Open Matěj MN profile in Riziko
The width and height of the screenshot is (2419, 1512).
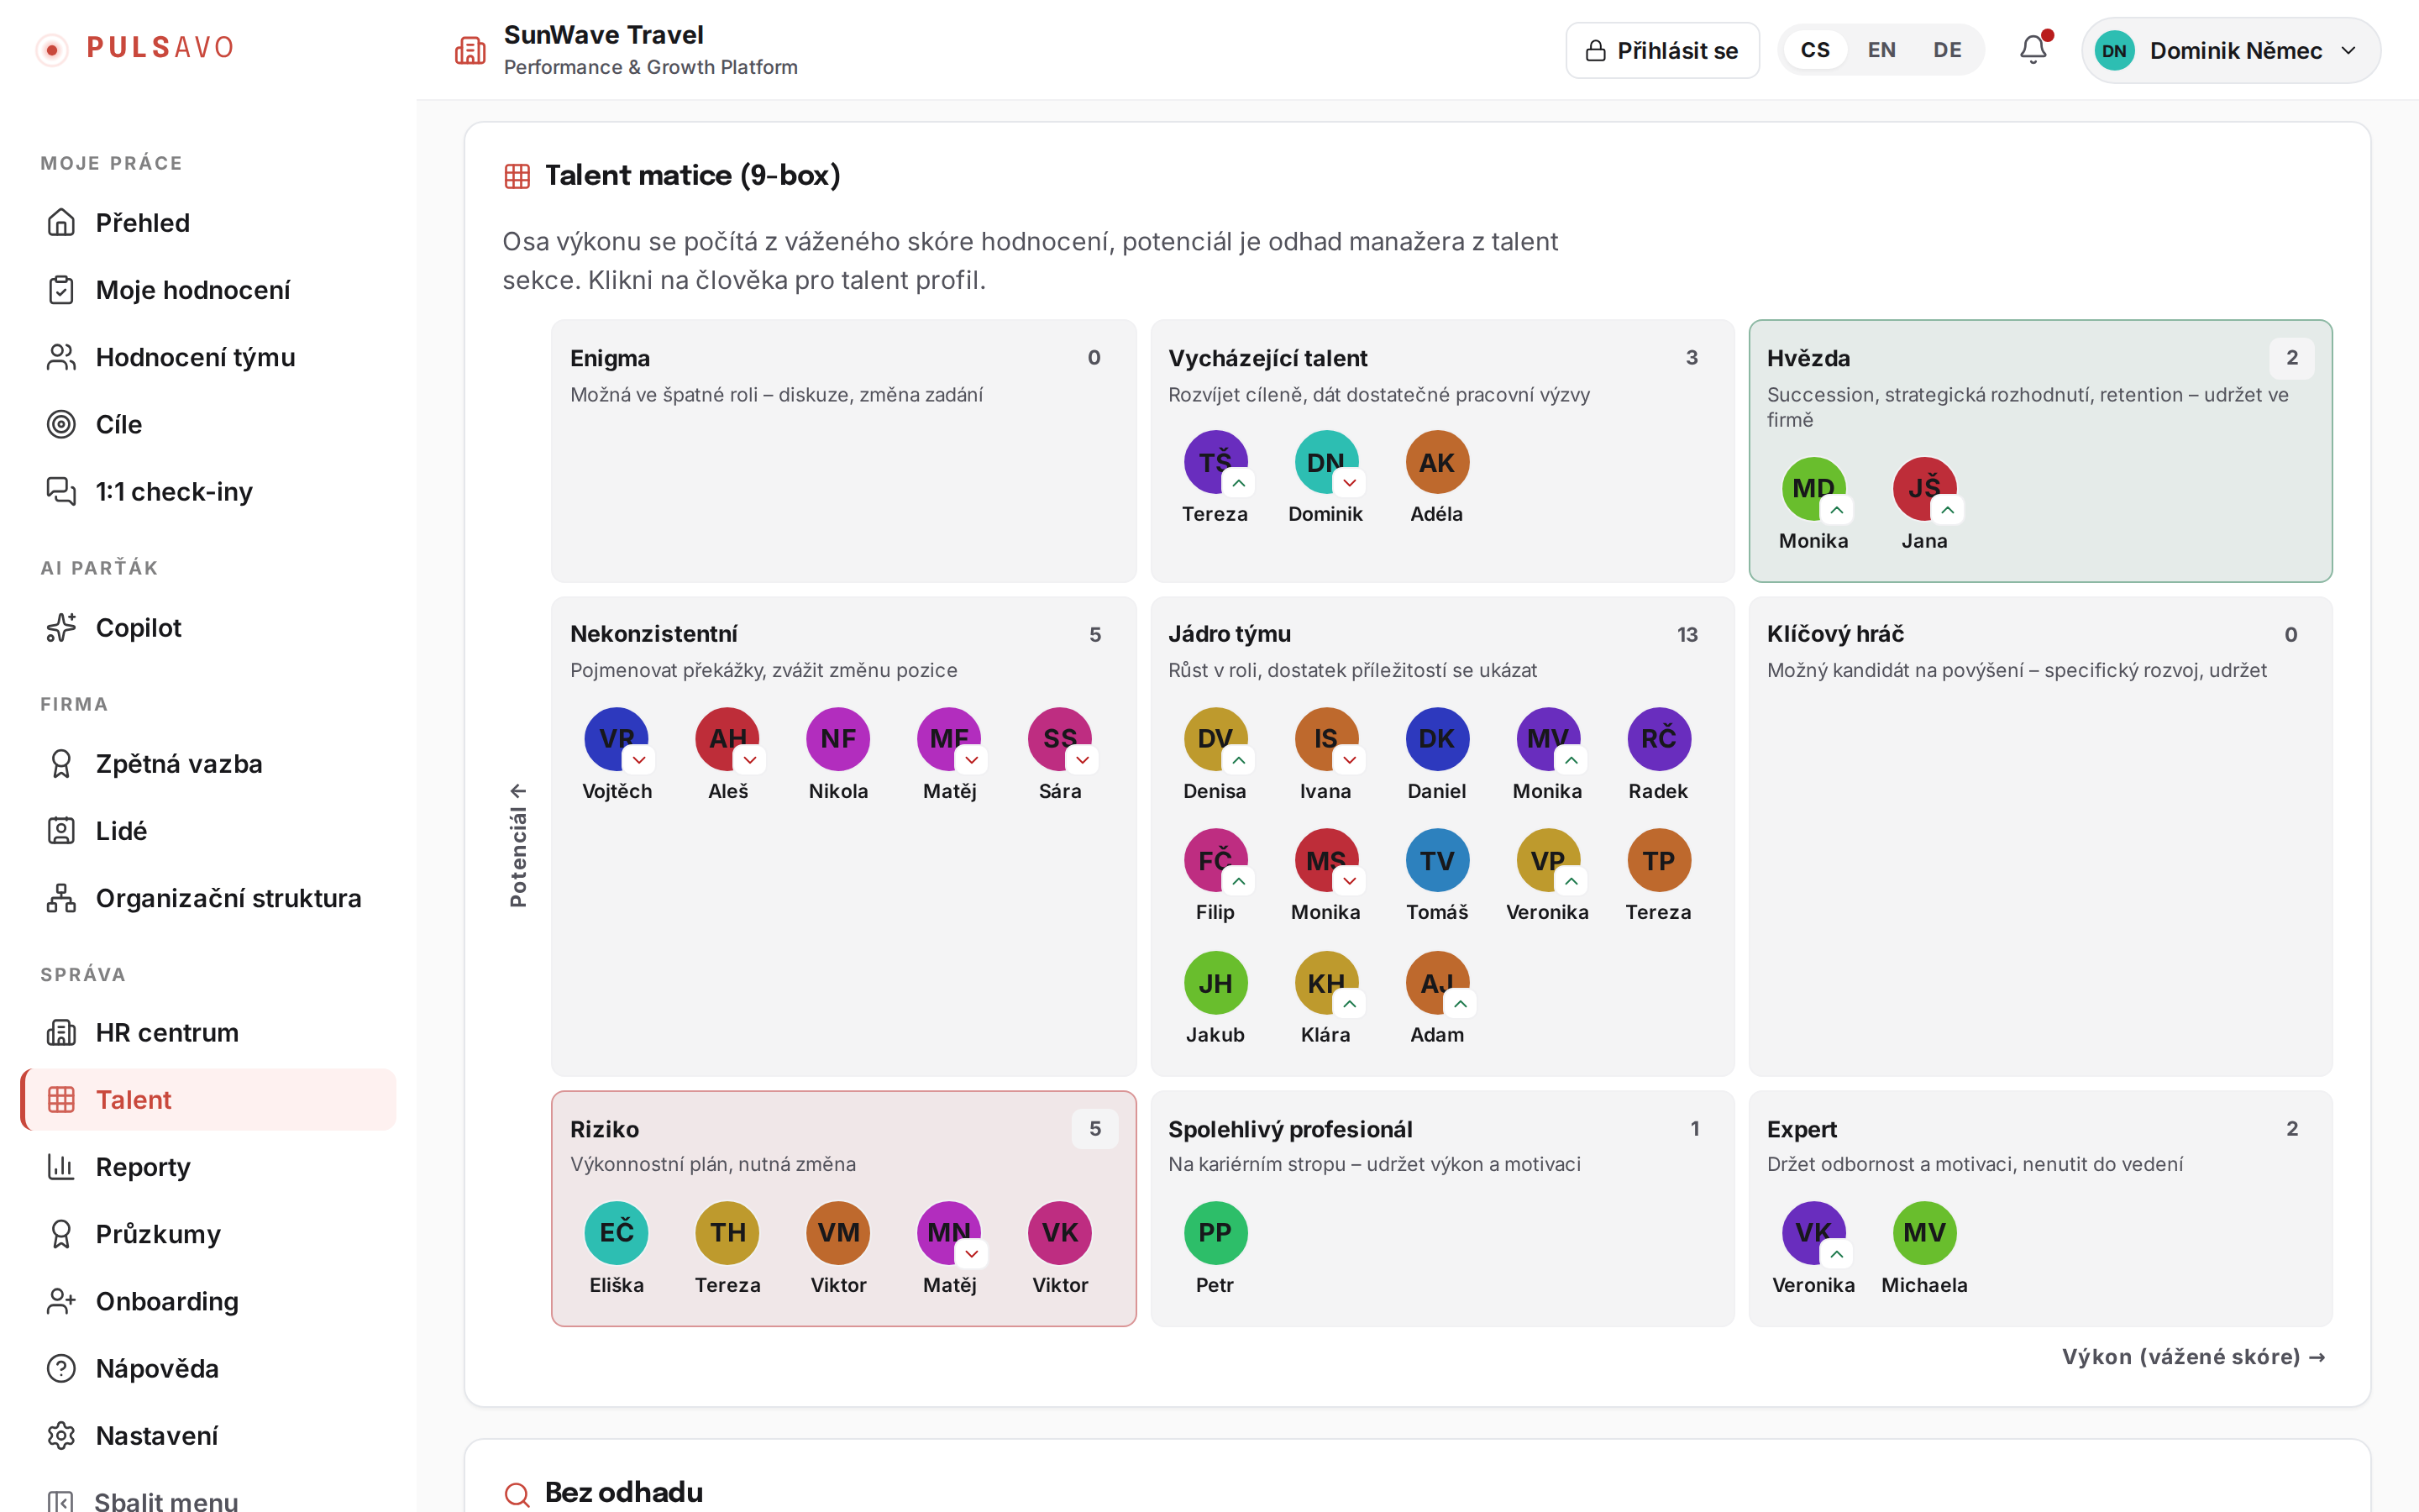948,1249
